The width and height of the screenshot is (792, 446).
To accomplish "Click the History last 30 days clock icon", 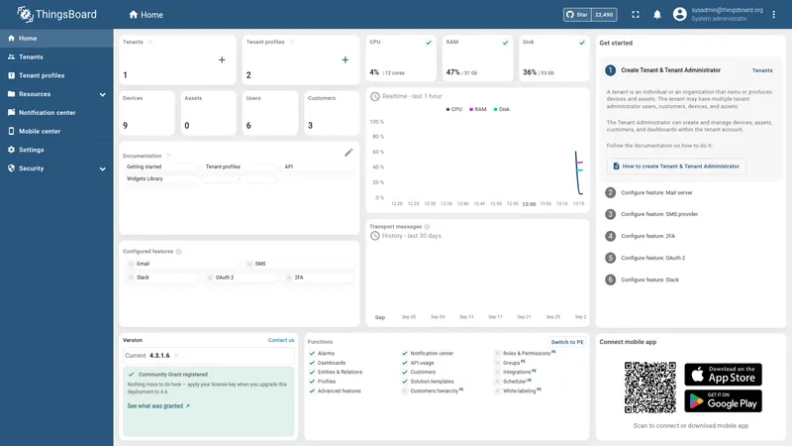I will (x=375, y=236).
